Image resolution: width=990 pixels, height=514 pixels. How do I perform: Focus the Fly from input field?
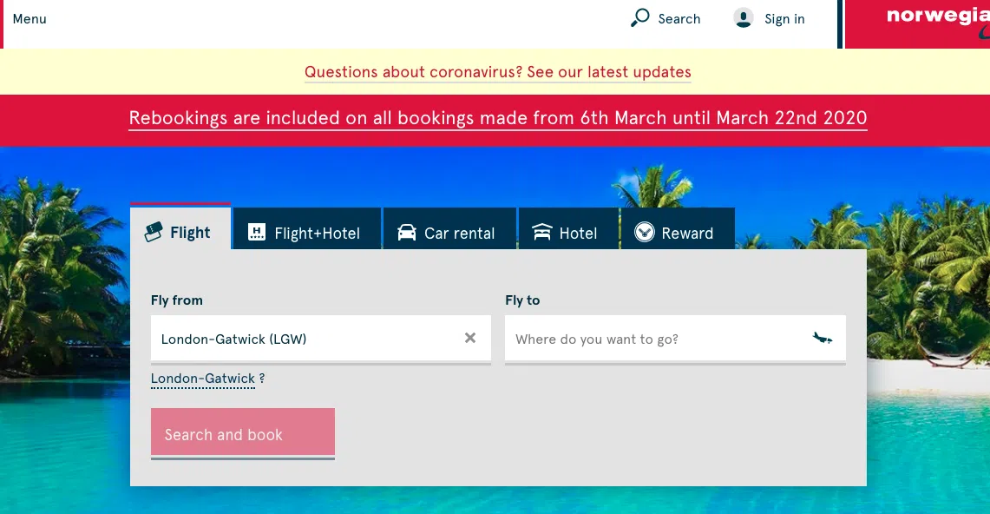[x=304, y=339]
